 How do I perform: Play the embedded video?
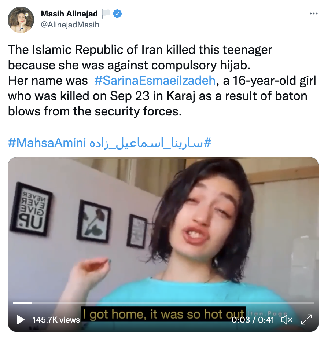21,320
